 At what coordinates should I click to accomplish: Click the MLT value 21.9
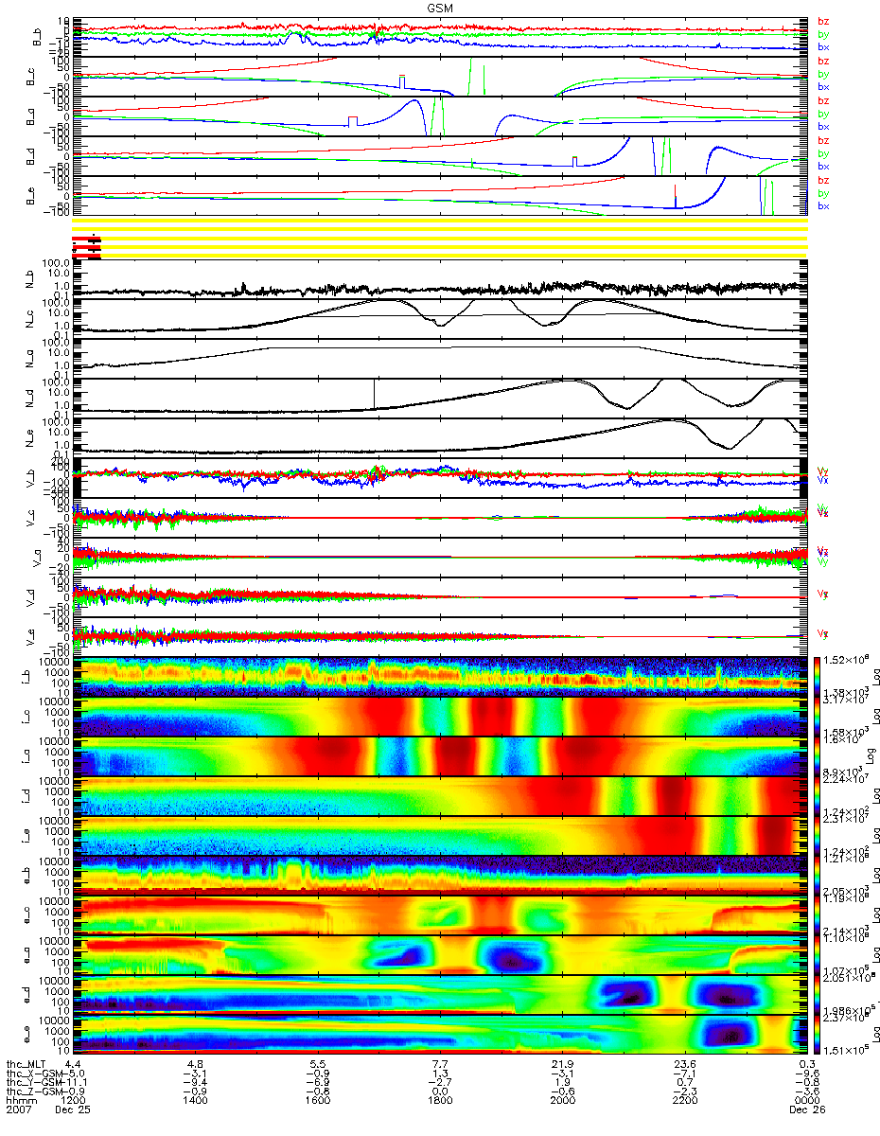(x=562, y=1065)
